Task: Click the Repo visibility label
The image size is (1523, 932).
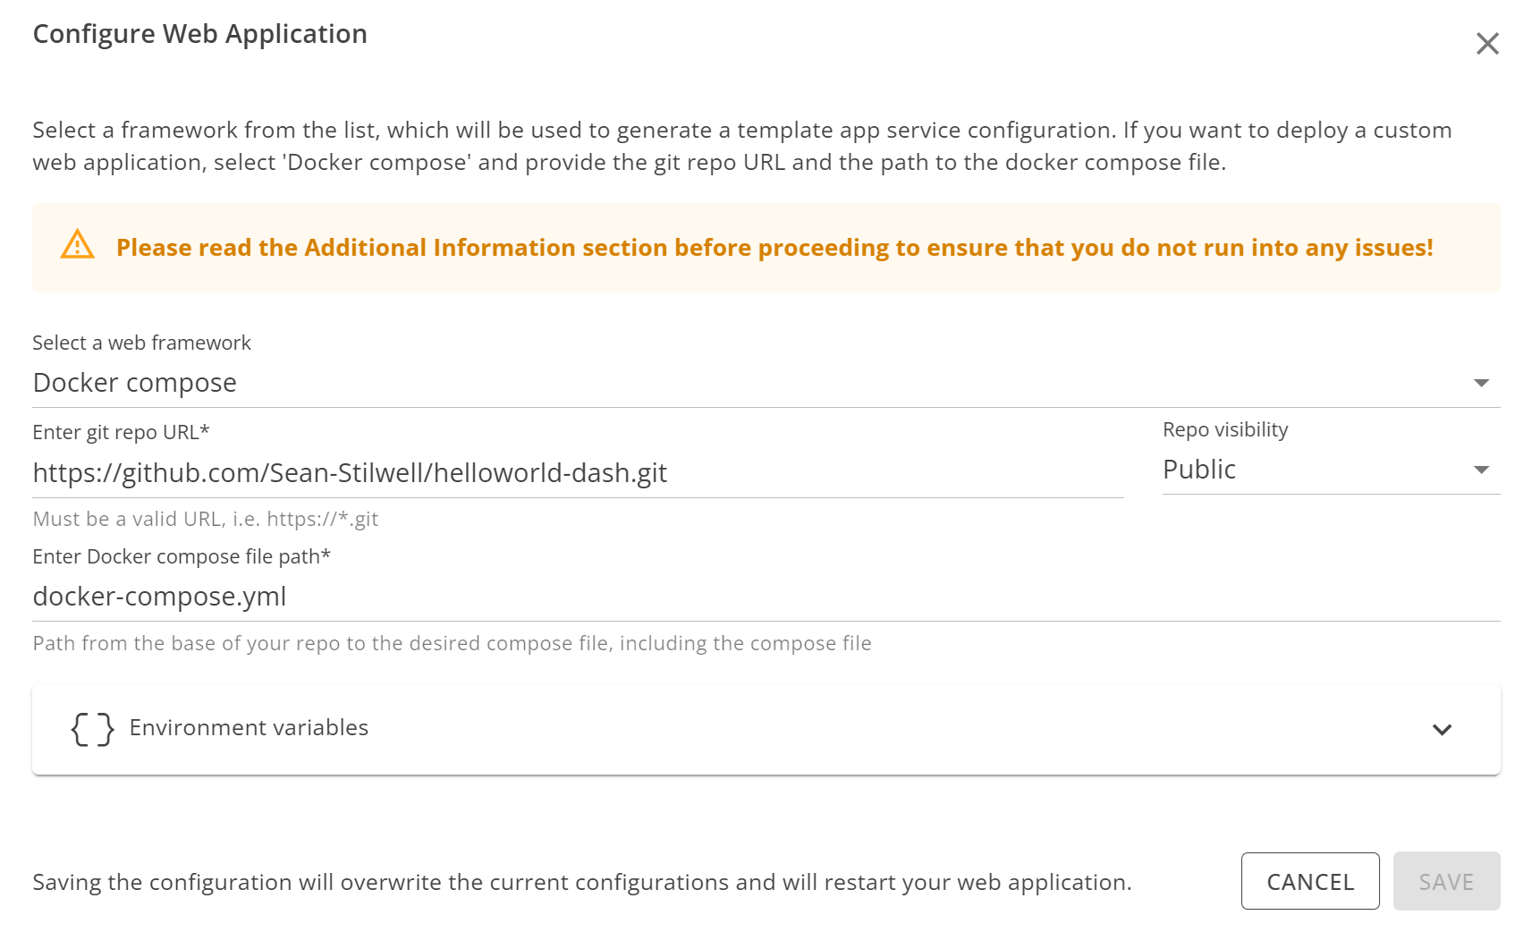Action: 1224,428
